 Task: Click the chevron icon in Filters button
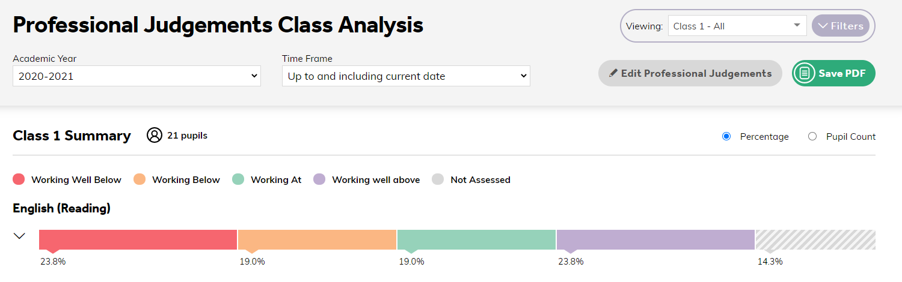tap(823, 26)
